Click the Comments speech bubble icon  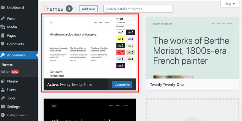coord(3,44)
